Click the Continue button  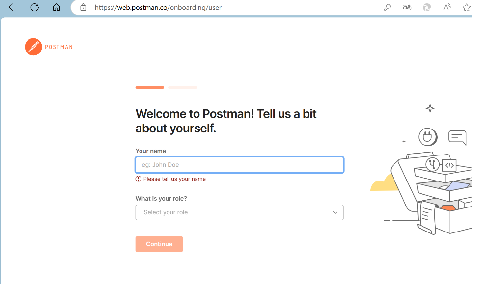pyautogui.click(x=159, y=244)
